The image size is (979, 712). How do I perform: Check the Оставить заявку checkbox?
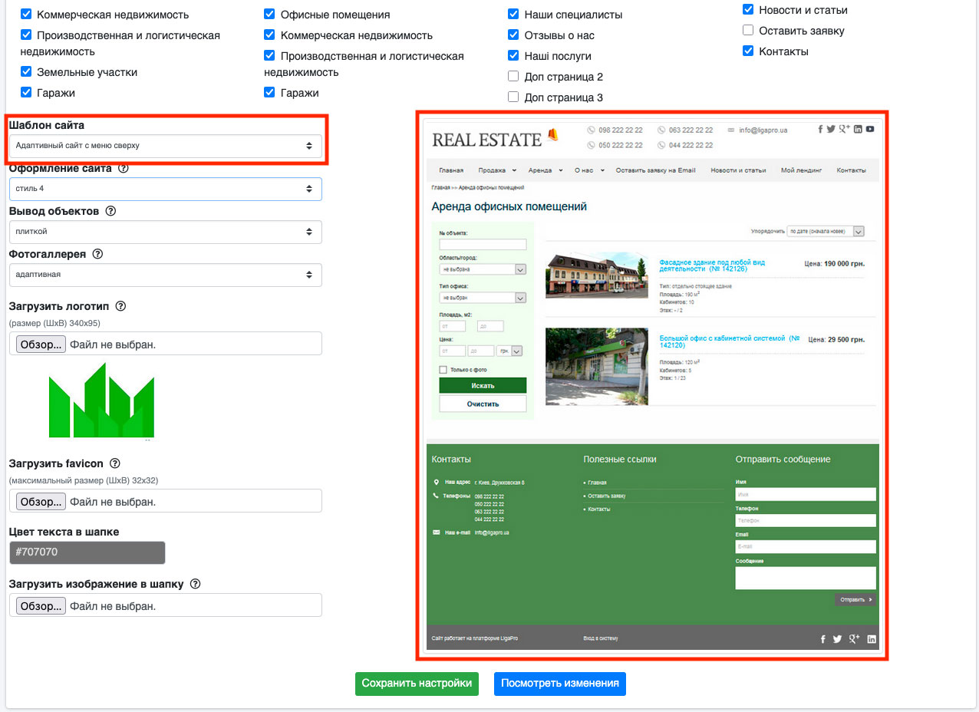(x=748, y=31)
